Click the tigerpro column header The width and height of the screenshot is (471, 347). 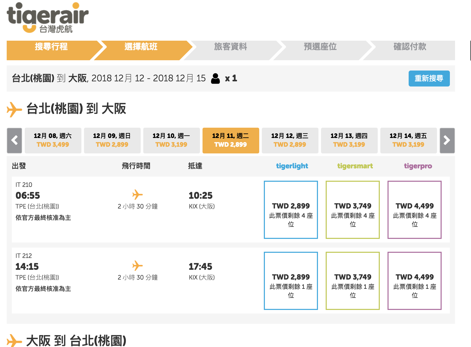[x=418, y=166]
